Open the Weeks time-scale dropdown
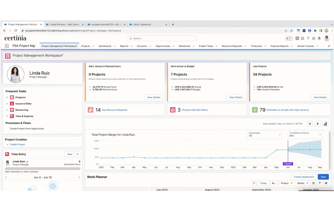Viewport: 334px width, 211px height. click(302, 183)
